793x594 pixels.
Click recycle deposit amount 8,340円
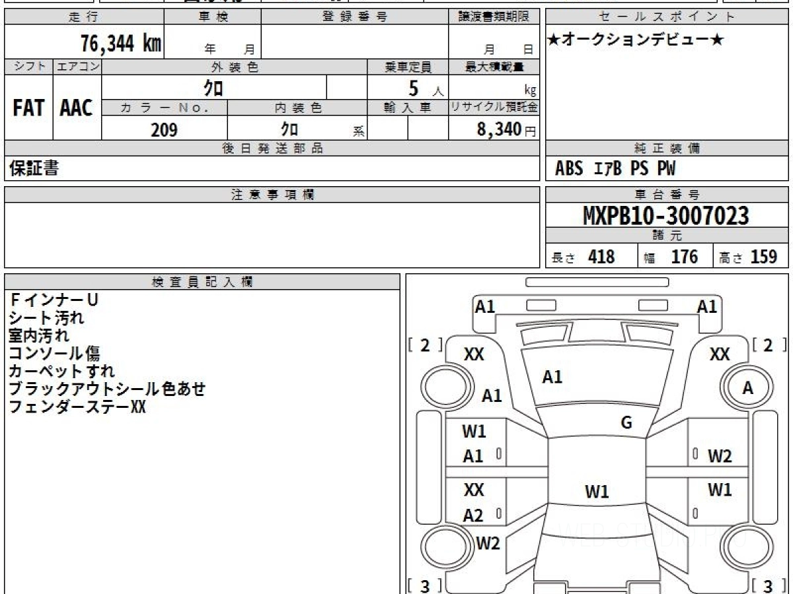(506, 129)
